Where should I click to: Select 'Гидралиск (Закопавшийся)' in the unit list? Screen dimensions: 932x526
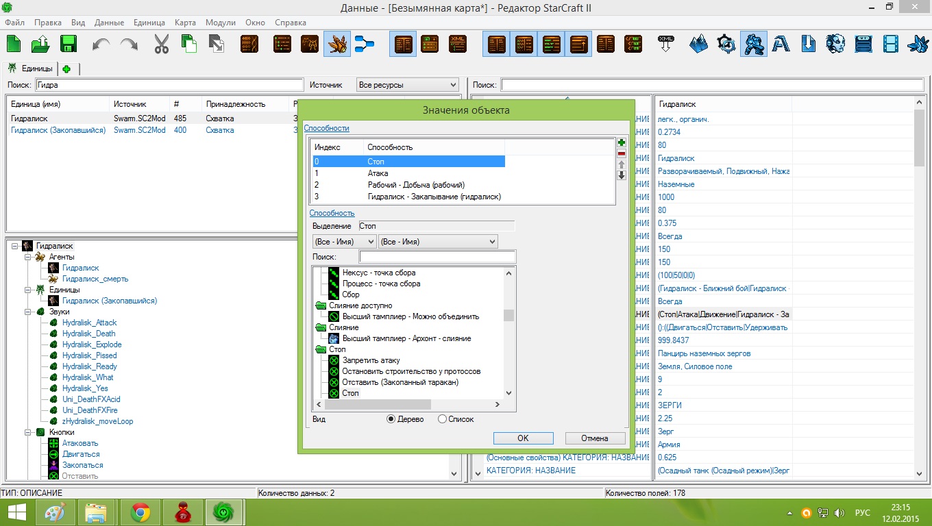point(59,130)
